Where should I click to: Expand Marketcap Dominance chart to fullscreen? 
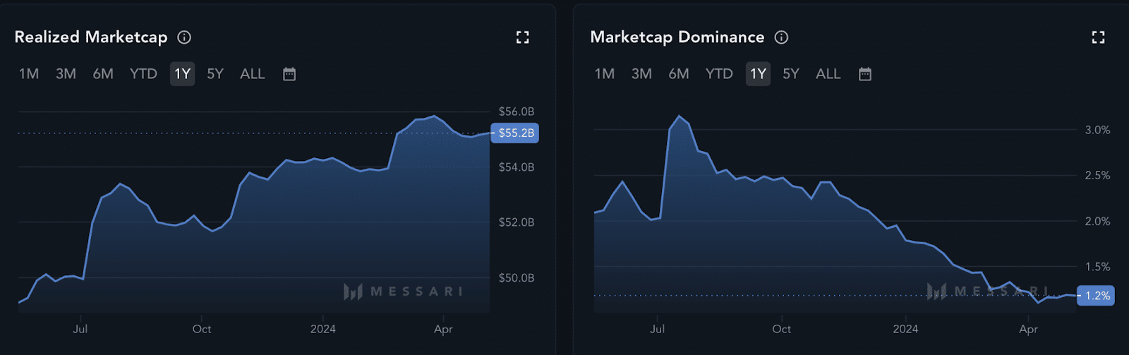[x=1098, y=37]
